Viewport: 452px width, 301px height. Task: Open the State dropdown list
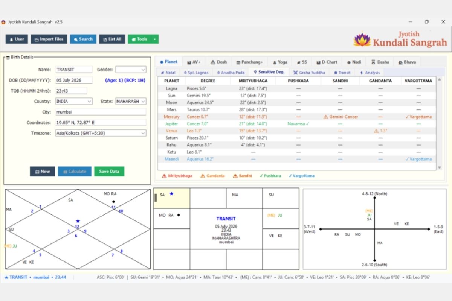pos(131,102)
